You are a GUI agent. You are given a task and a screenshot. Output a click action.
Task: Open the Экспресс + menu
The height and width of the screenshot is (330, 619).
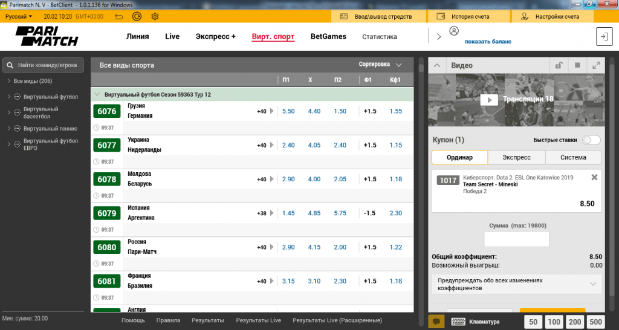coord(216,36)
